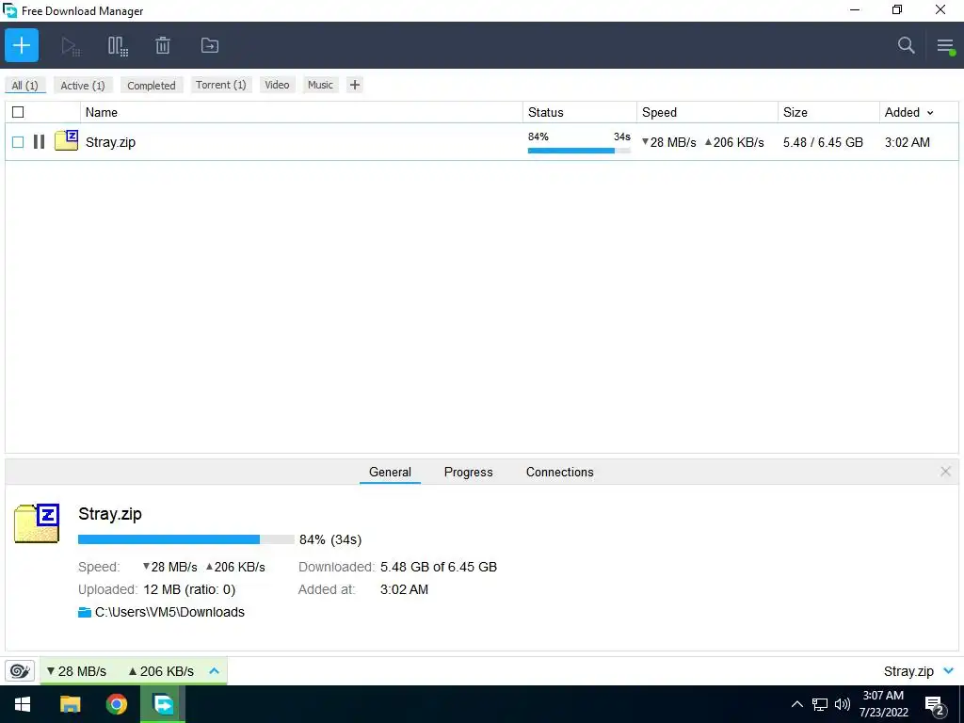Toggle the select-all checkbox in header
The height and width of the screenshot is (723, 964).
(18, 112)
